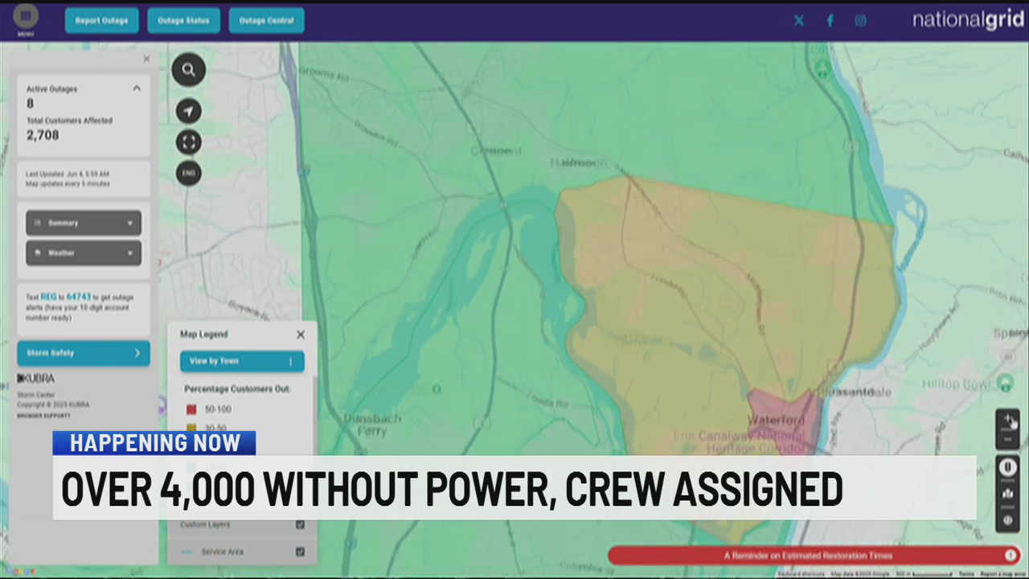Expand the Summary dropdown
The height and width of the screenshot is (579, 1029).
[83, 223]
